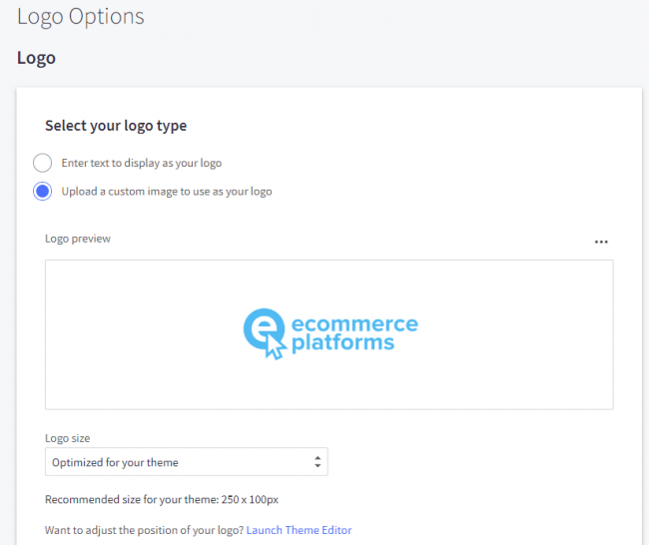Open the Launch Theme Editor link
This screenshot has height=545, width=649.
click(x=299, y=530)
